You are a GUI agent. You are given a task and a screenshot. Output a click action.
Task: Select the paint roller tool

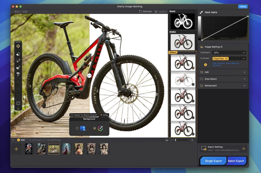click(x=18, y=74)
